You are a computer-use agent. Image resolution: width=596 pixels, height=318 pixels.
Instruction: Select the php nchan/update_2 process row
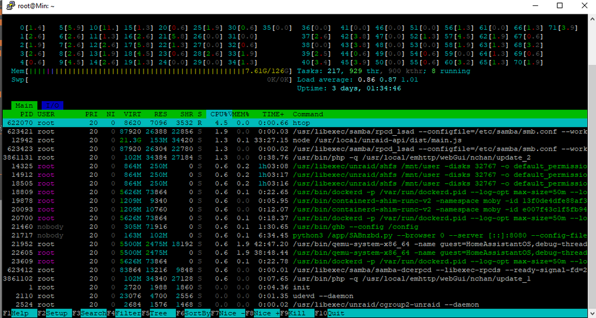click(x=295, y=157)
